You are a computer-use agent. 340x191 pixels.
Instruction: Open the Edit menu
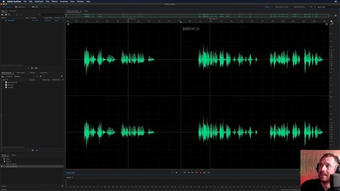tap(31, 1)
